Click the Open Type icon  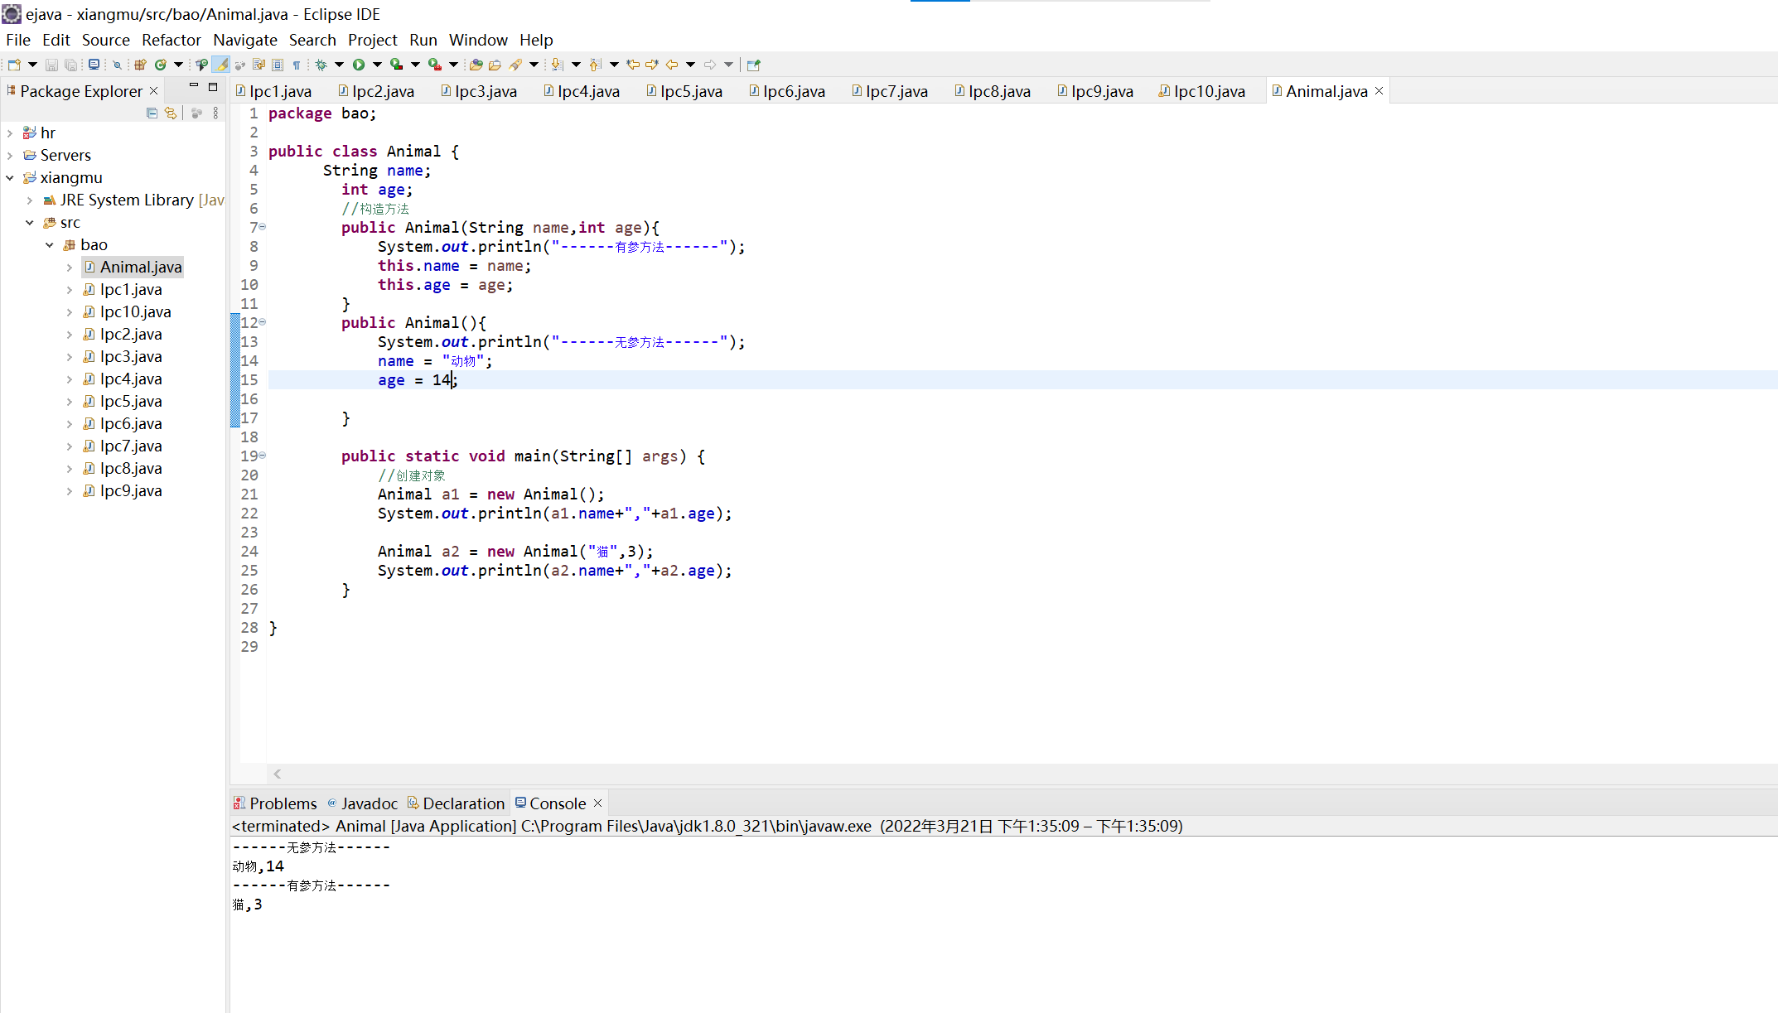(x=476, y=65)
